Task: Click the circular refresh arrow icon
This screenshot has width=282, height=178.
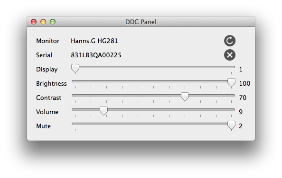Action: pyautogui.click(x=230, y=41)
